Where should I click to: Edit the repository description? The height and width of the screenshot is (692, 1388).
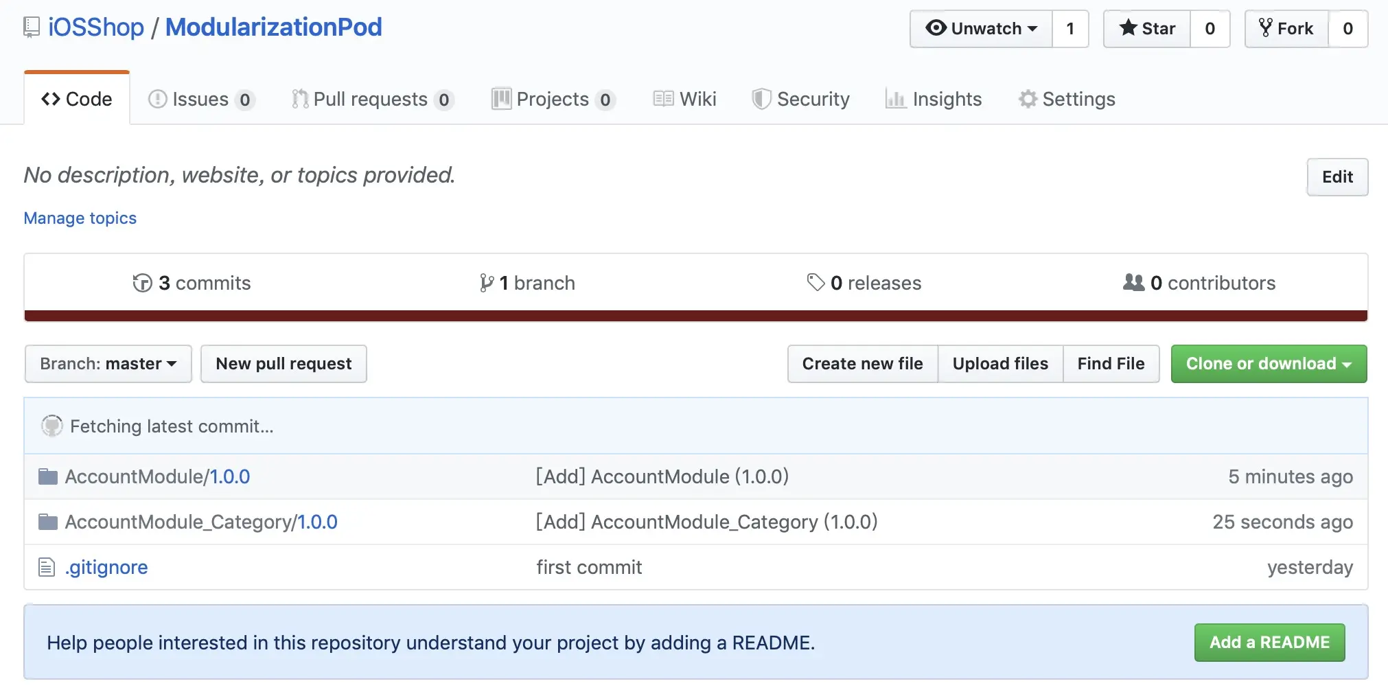pyautogui.click(x=1337, y=177)
